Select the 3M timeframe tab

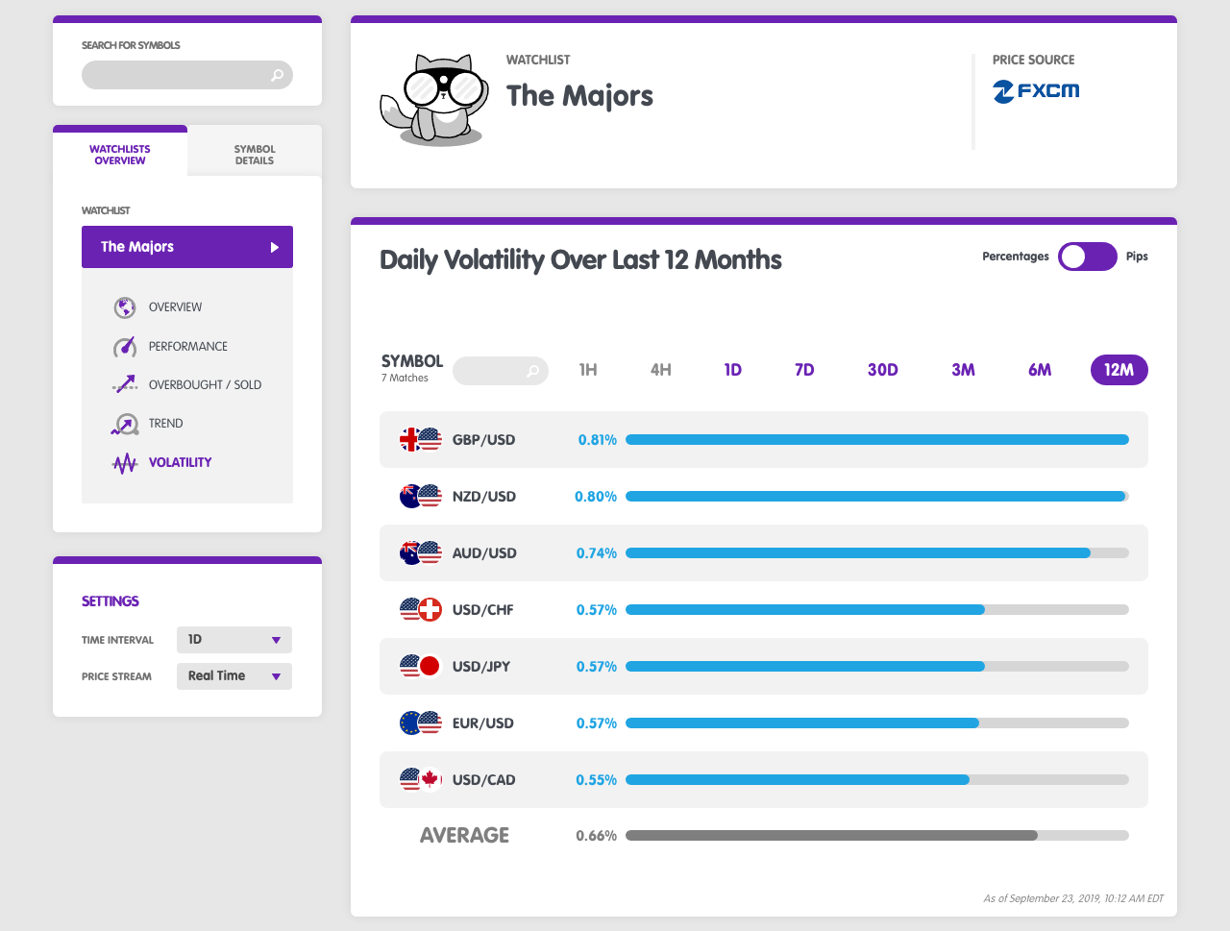pos(964,370)
